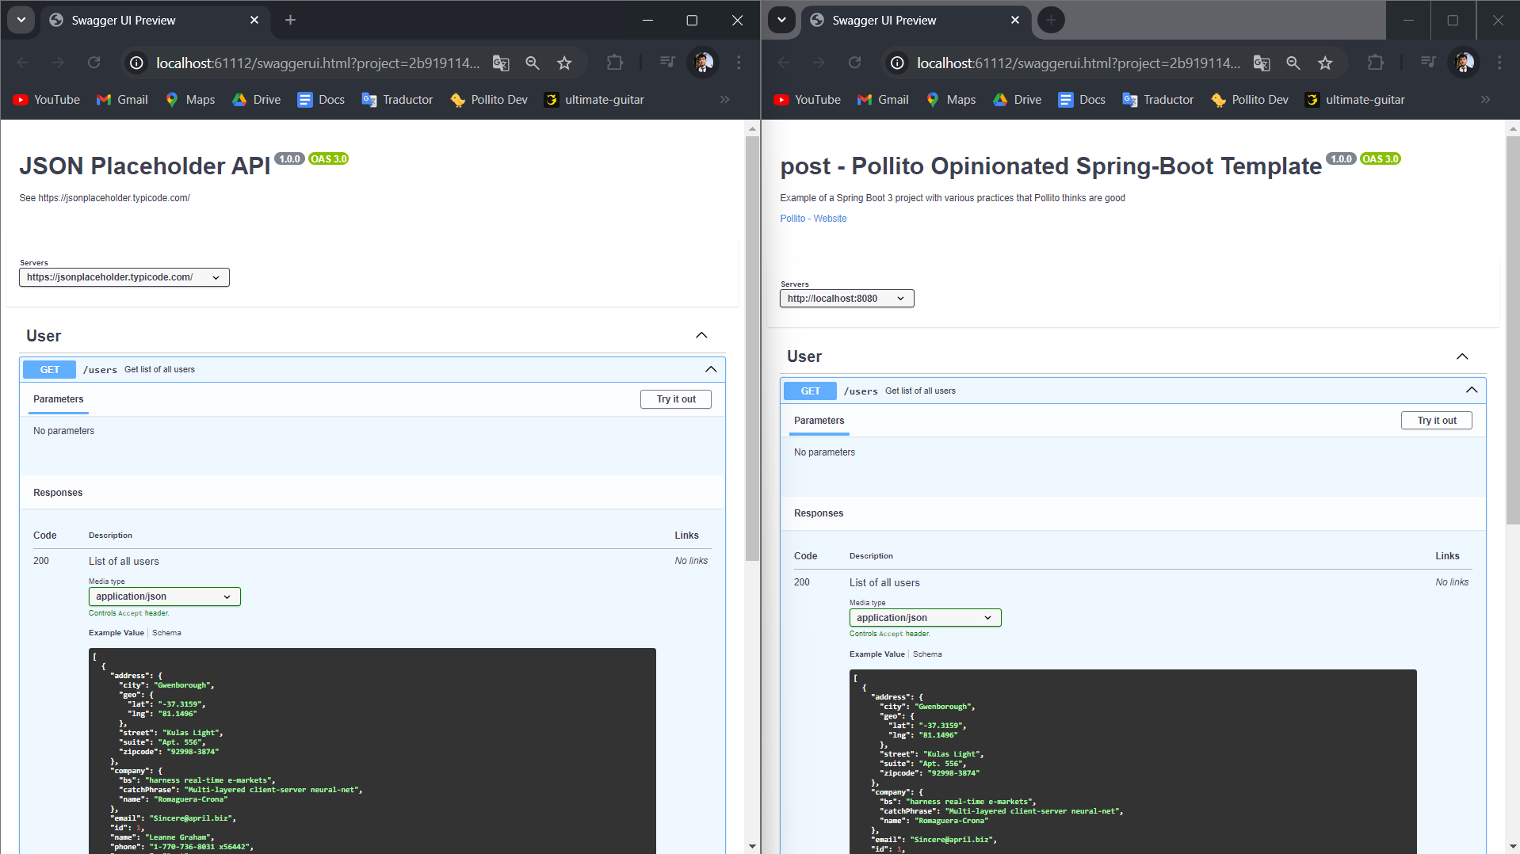This screenshot has height=854, width=1520.
Task: Click the translate page icon in right window
Action: point(1262,63)
